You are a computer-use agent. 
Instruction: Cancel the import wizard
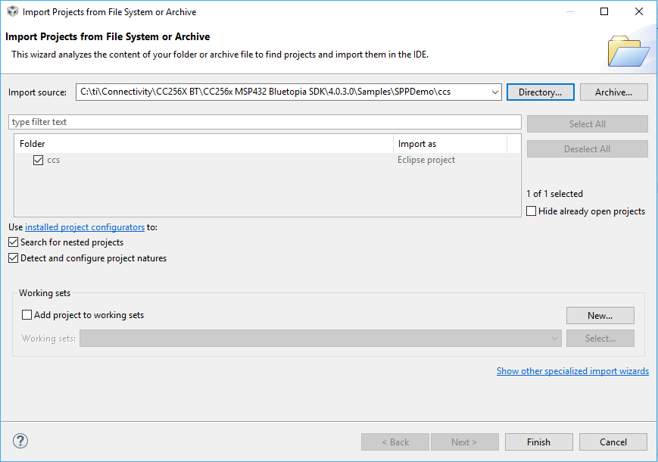tap(613, 442)
